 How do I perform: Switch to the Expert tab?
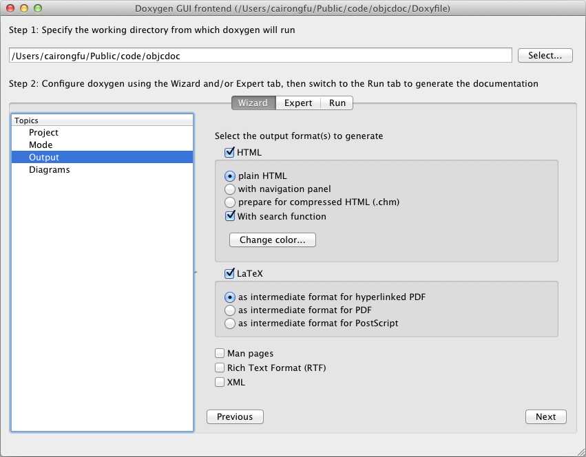(298, 103)
